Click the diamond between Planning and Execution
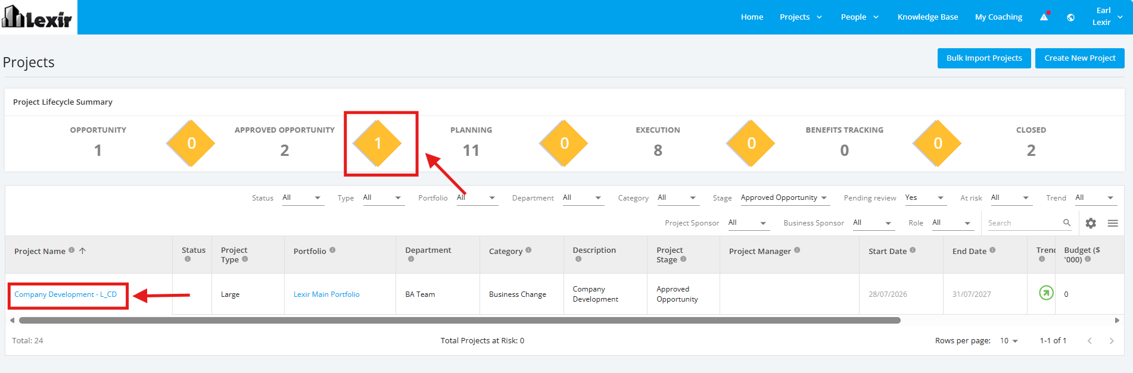This screenshot has width=1133, height=373. pyautogui.click(x=564, y=143)
